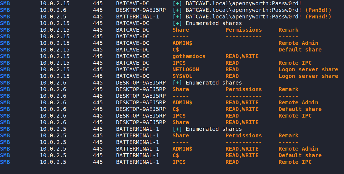The height and width of the screenshot is (174, 344).
Task: Click 'Enumerated shares' text for DESKTOP-9AEJ5RP
Action: pyautogui.click(x=214, y=83)
